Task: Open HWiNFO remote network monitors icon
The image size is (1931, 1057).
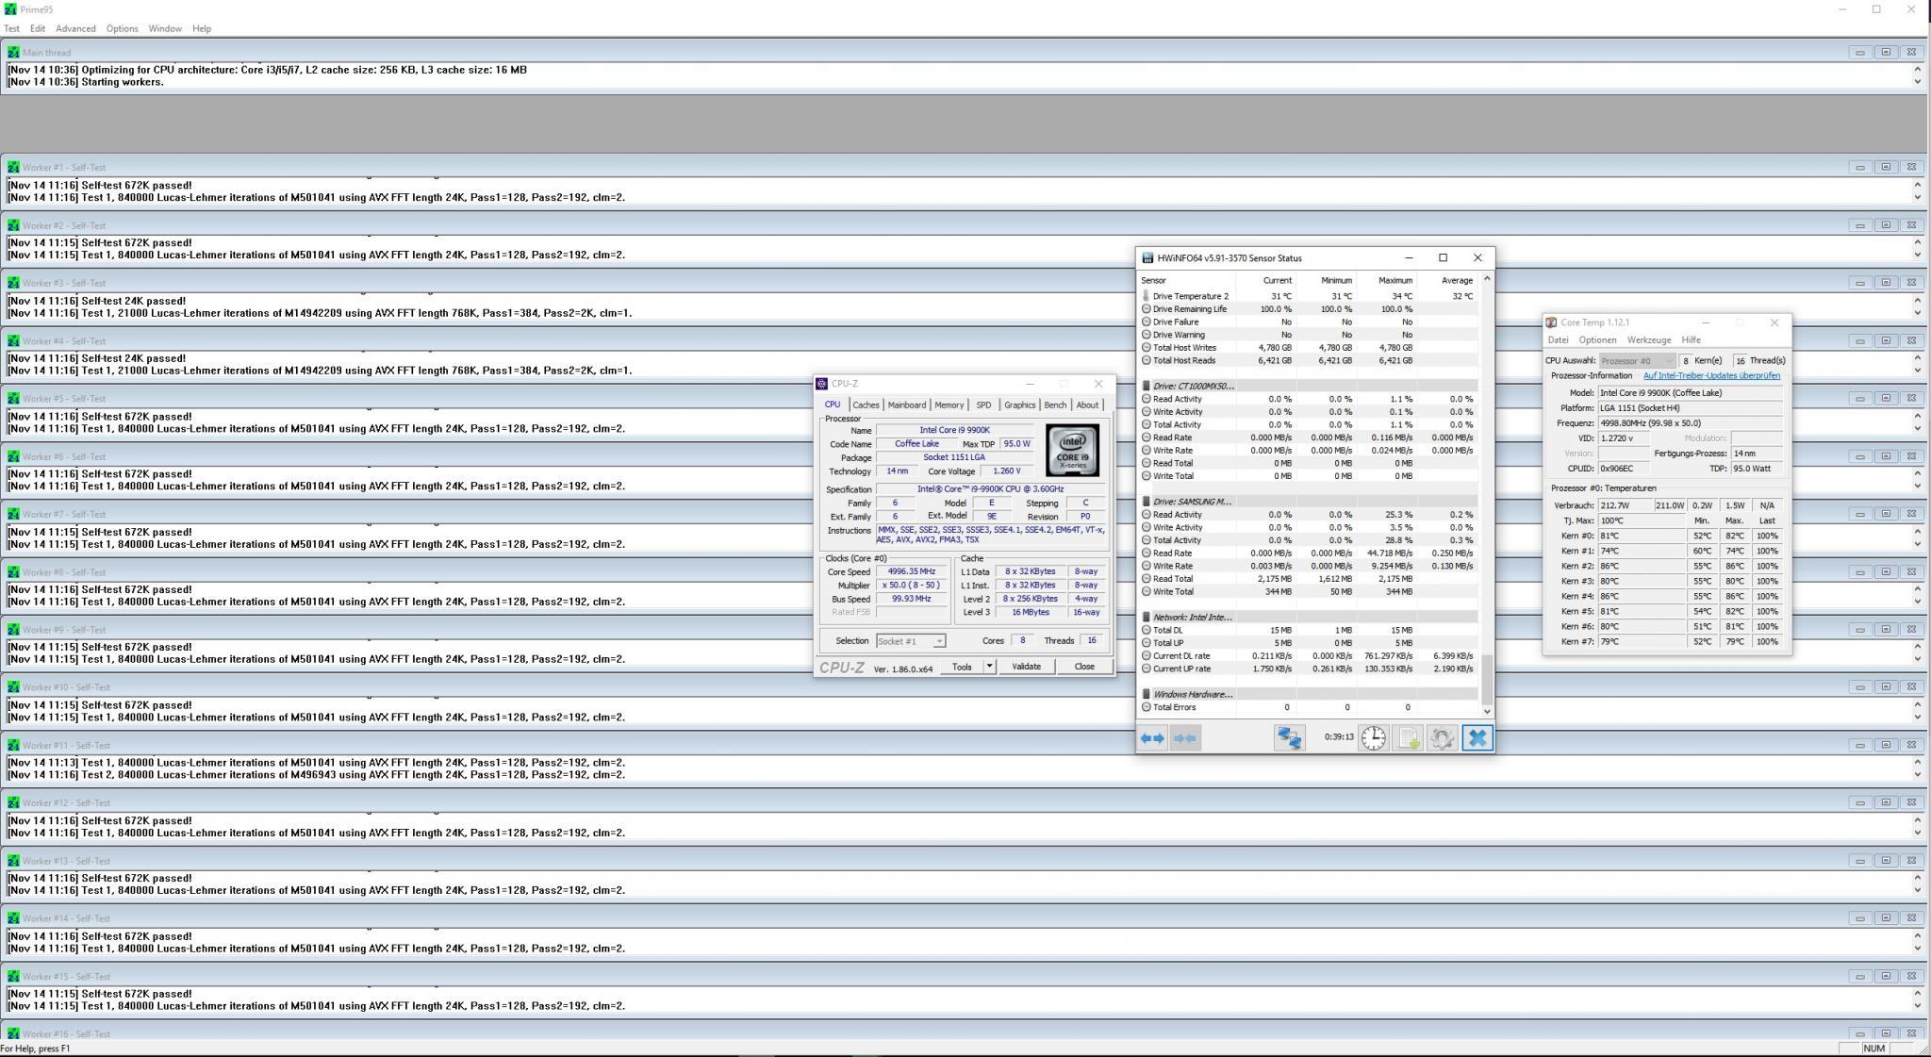Action: (x=1289, y=738)
